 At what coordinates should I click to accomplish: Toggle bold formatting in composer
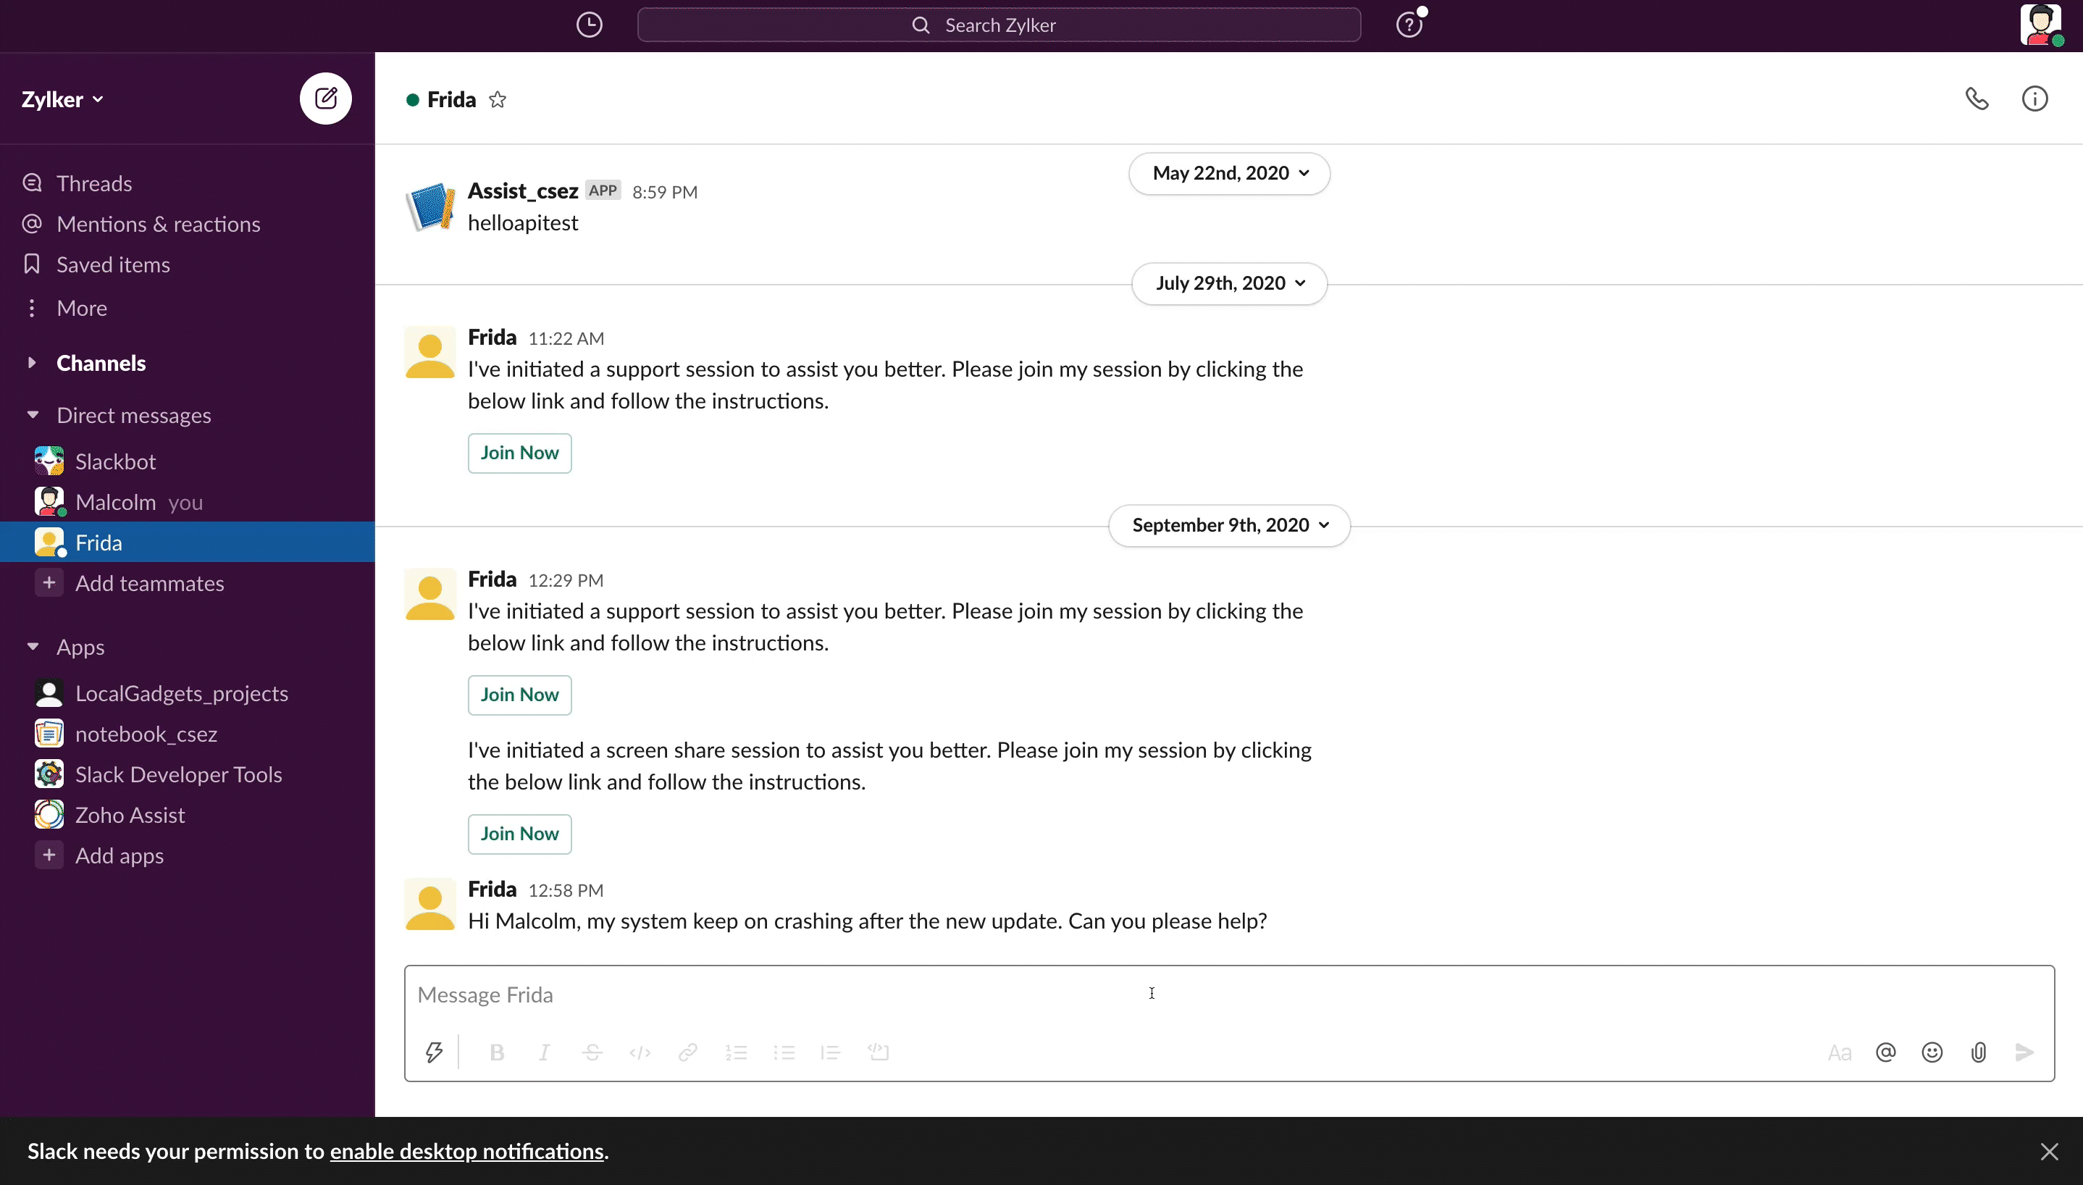coord(496,1052)
